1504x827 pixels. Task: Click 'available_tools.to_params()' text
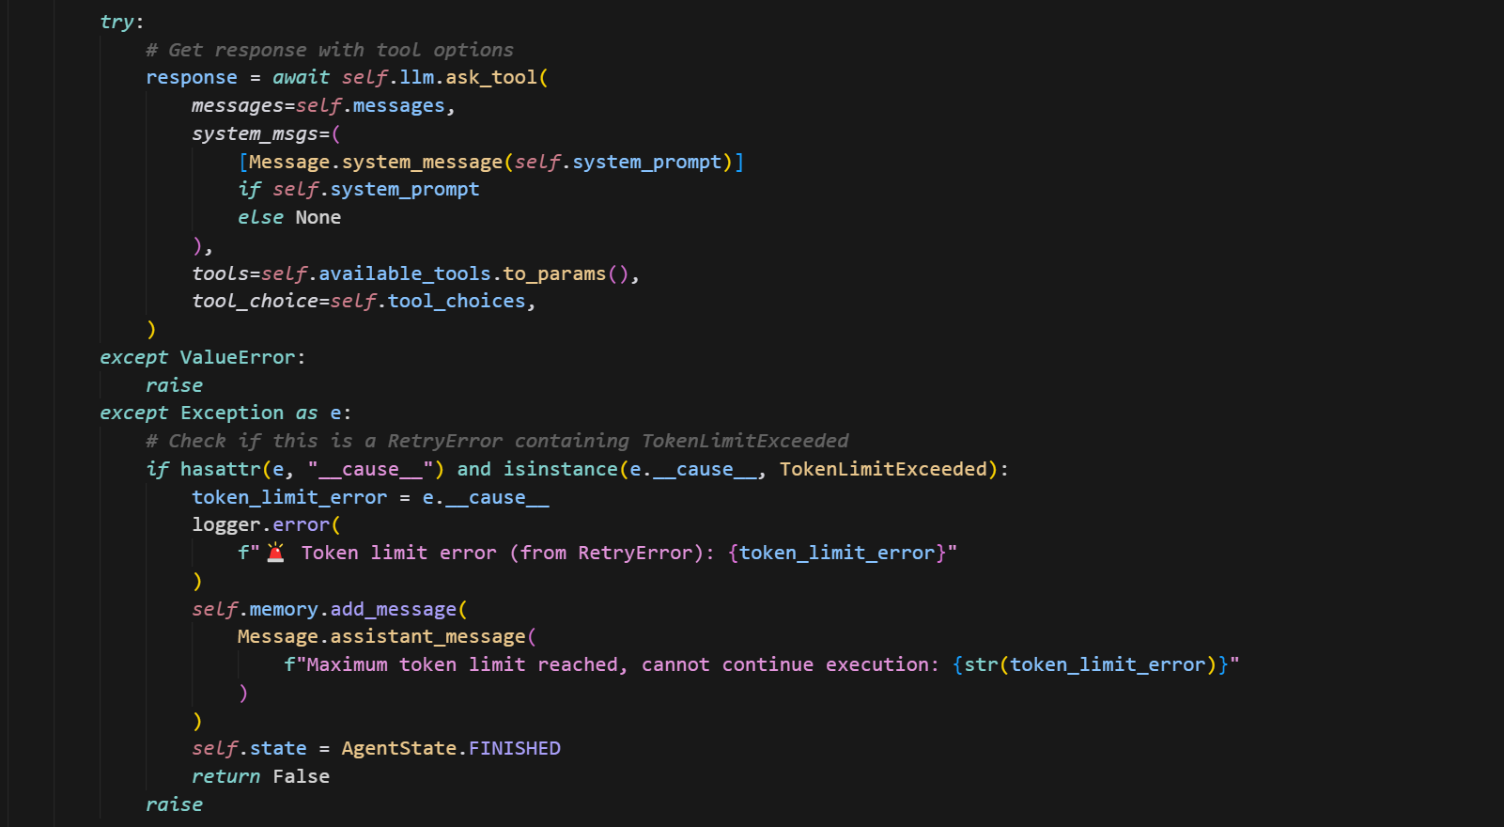pyautogui.click(x=473, y=273)
